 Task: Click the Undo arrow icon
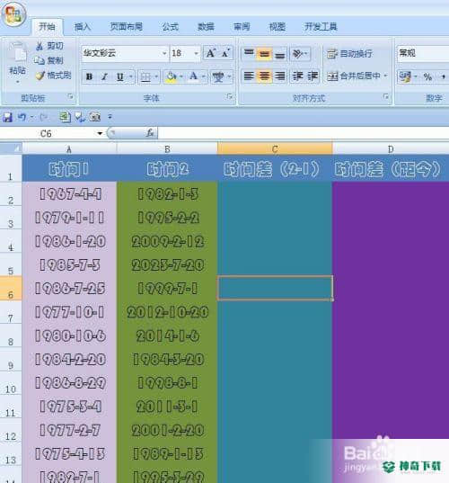22,117
